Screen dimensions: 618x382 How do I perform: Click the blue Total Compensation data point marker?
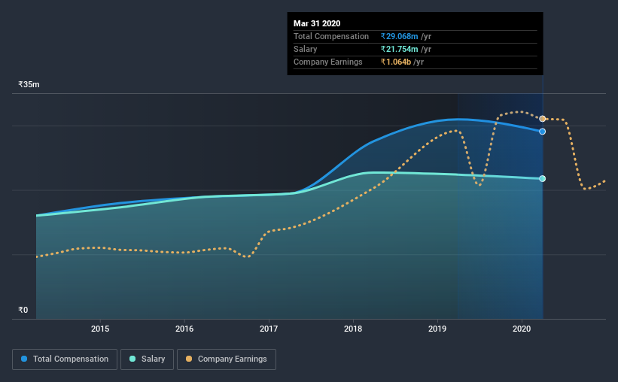542,132
